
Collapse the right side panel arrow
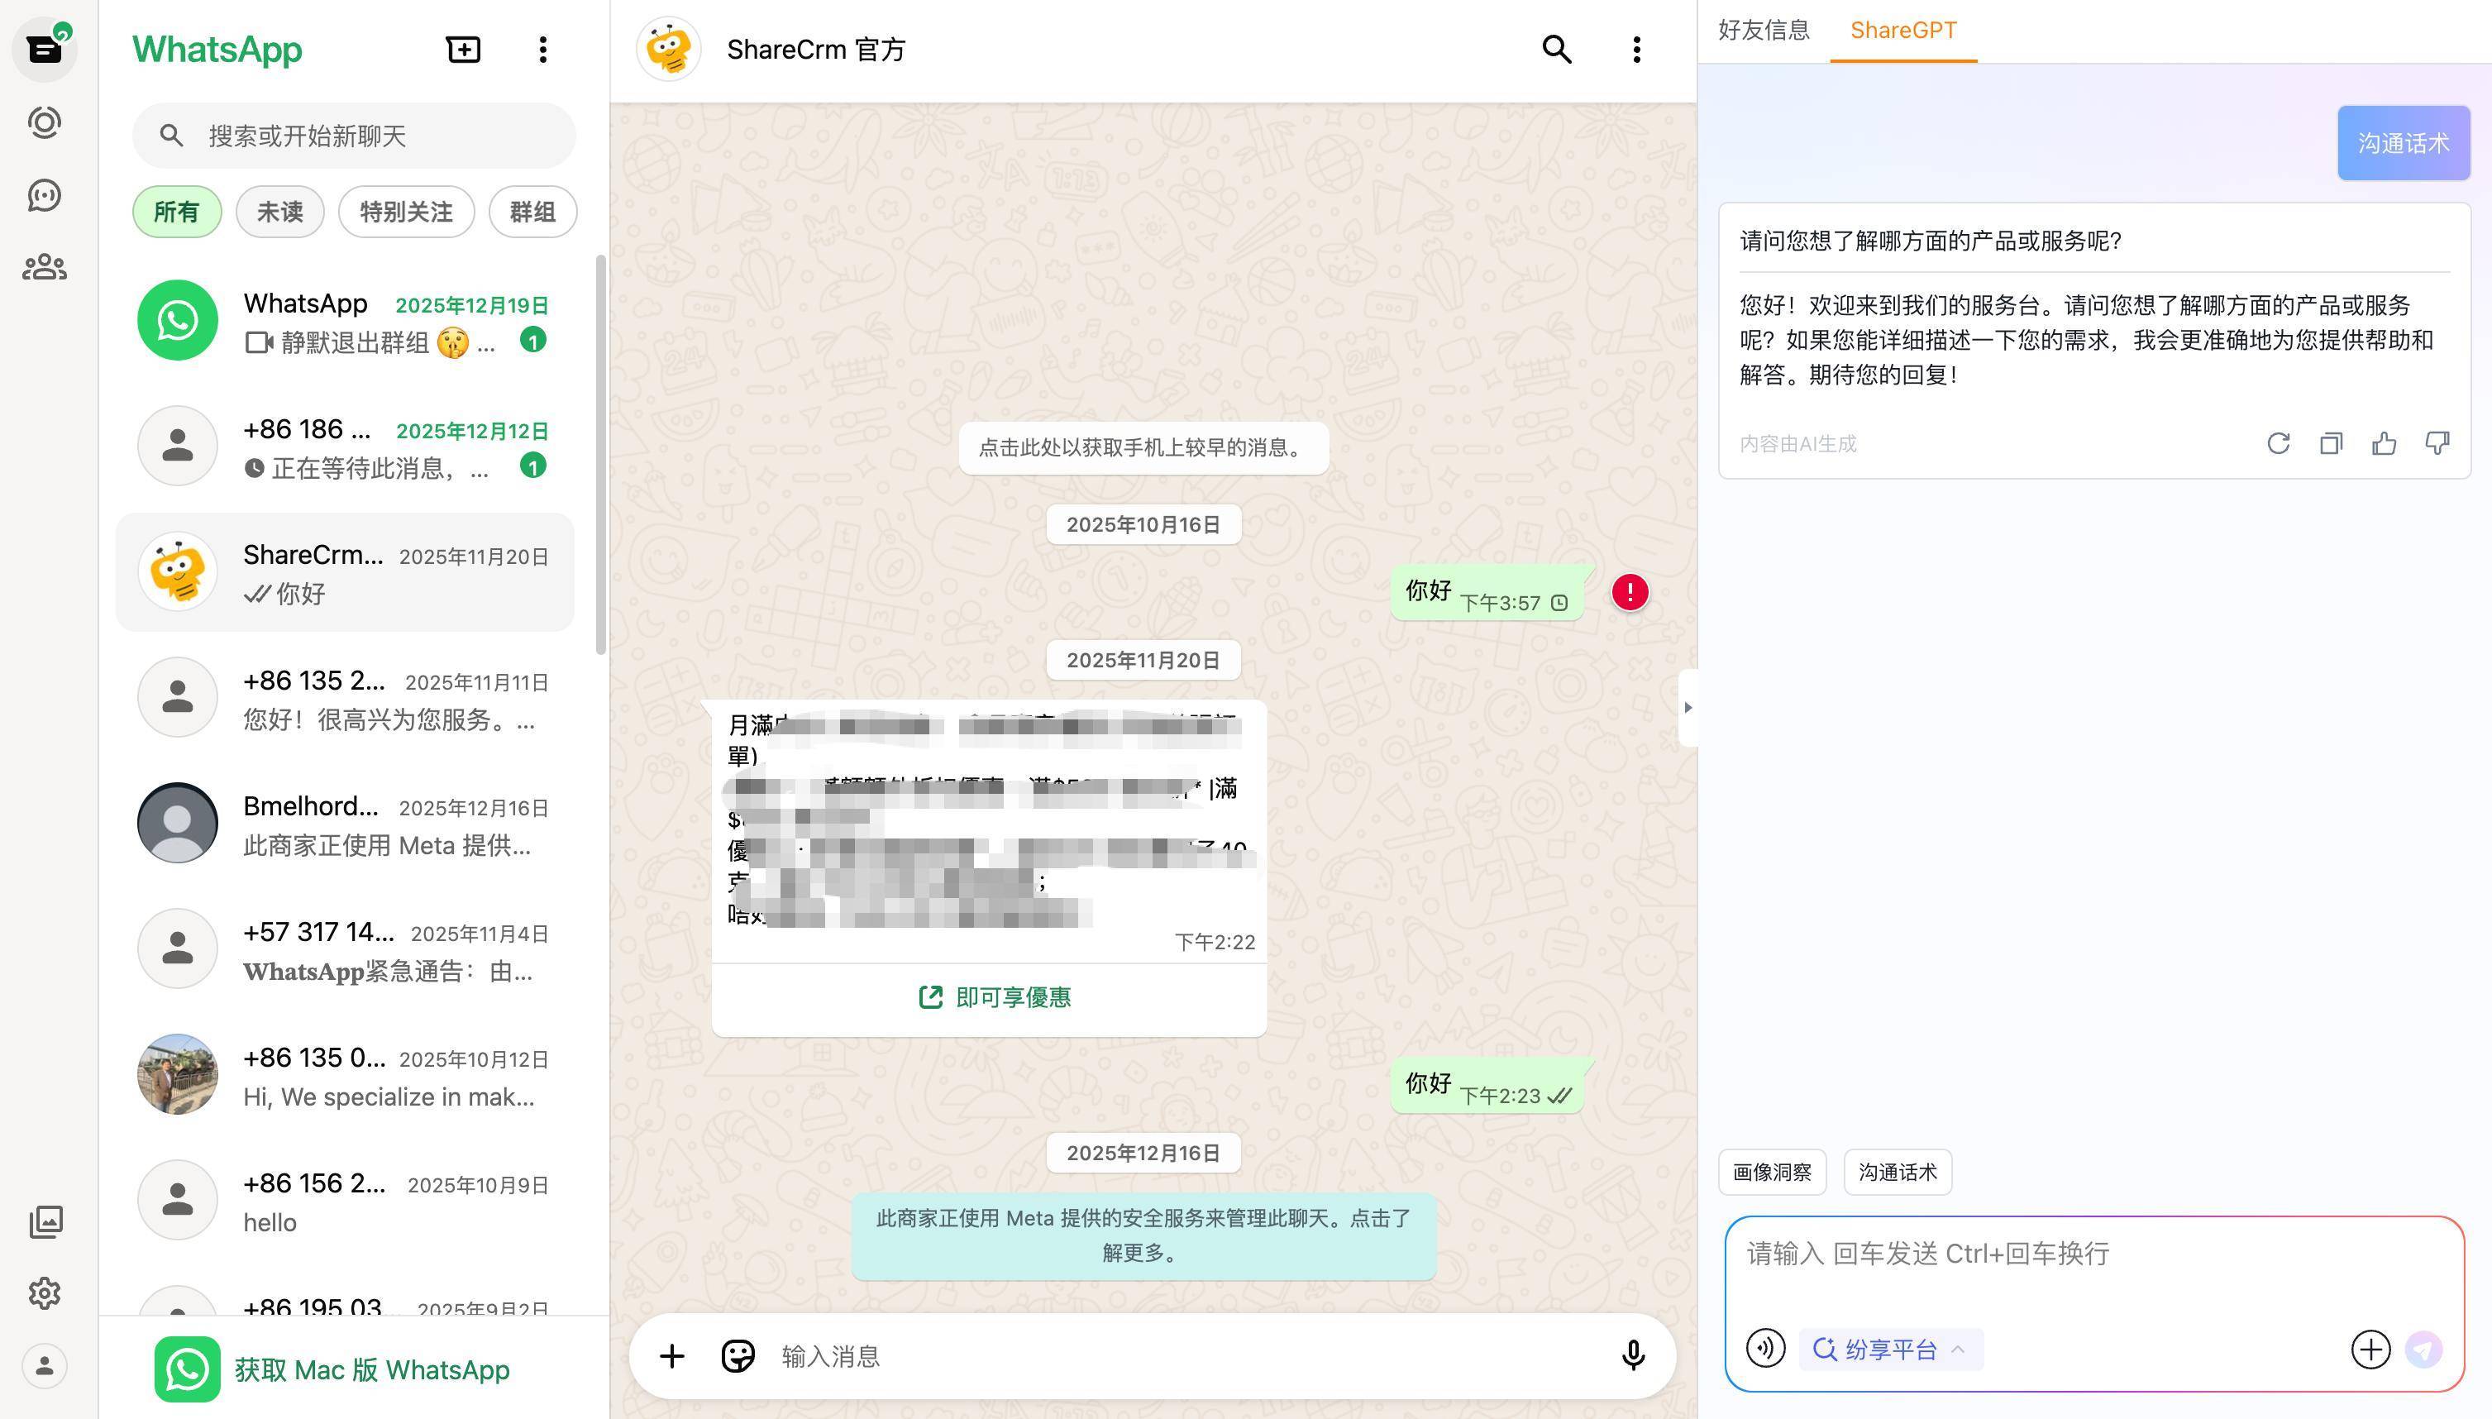pos(1688,708)
